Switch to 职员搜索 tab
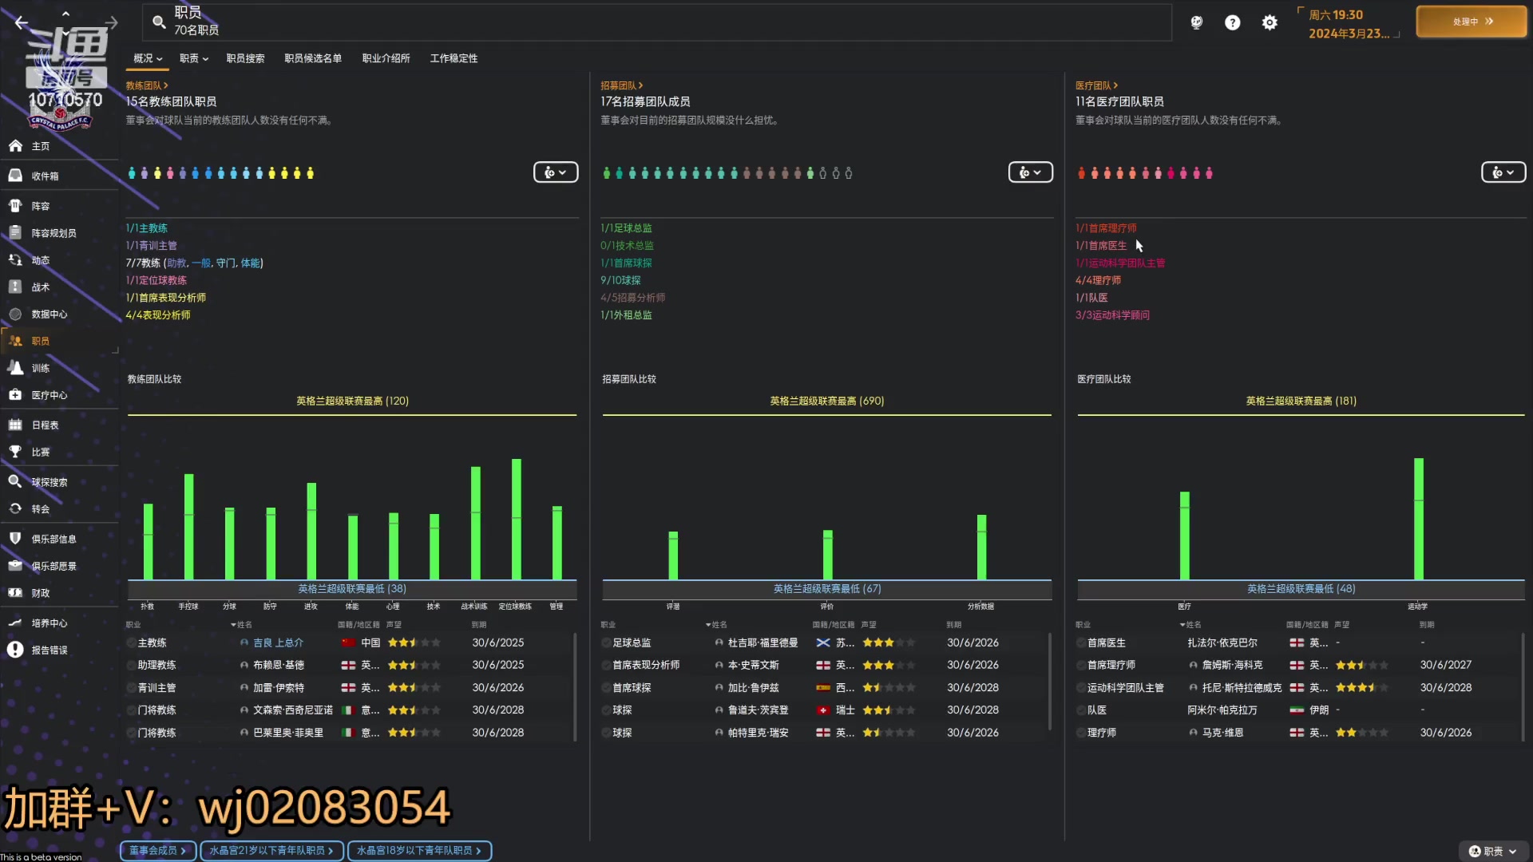The height and width of the screenshot is (862, 1533). click(245, 58)
